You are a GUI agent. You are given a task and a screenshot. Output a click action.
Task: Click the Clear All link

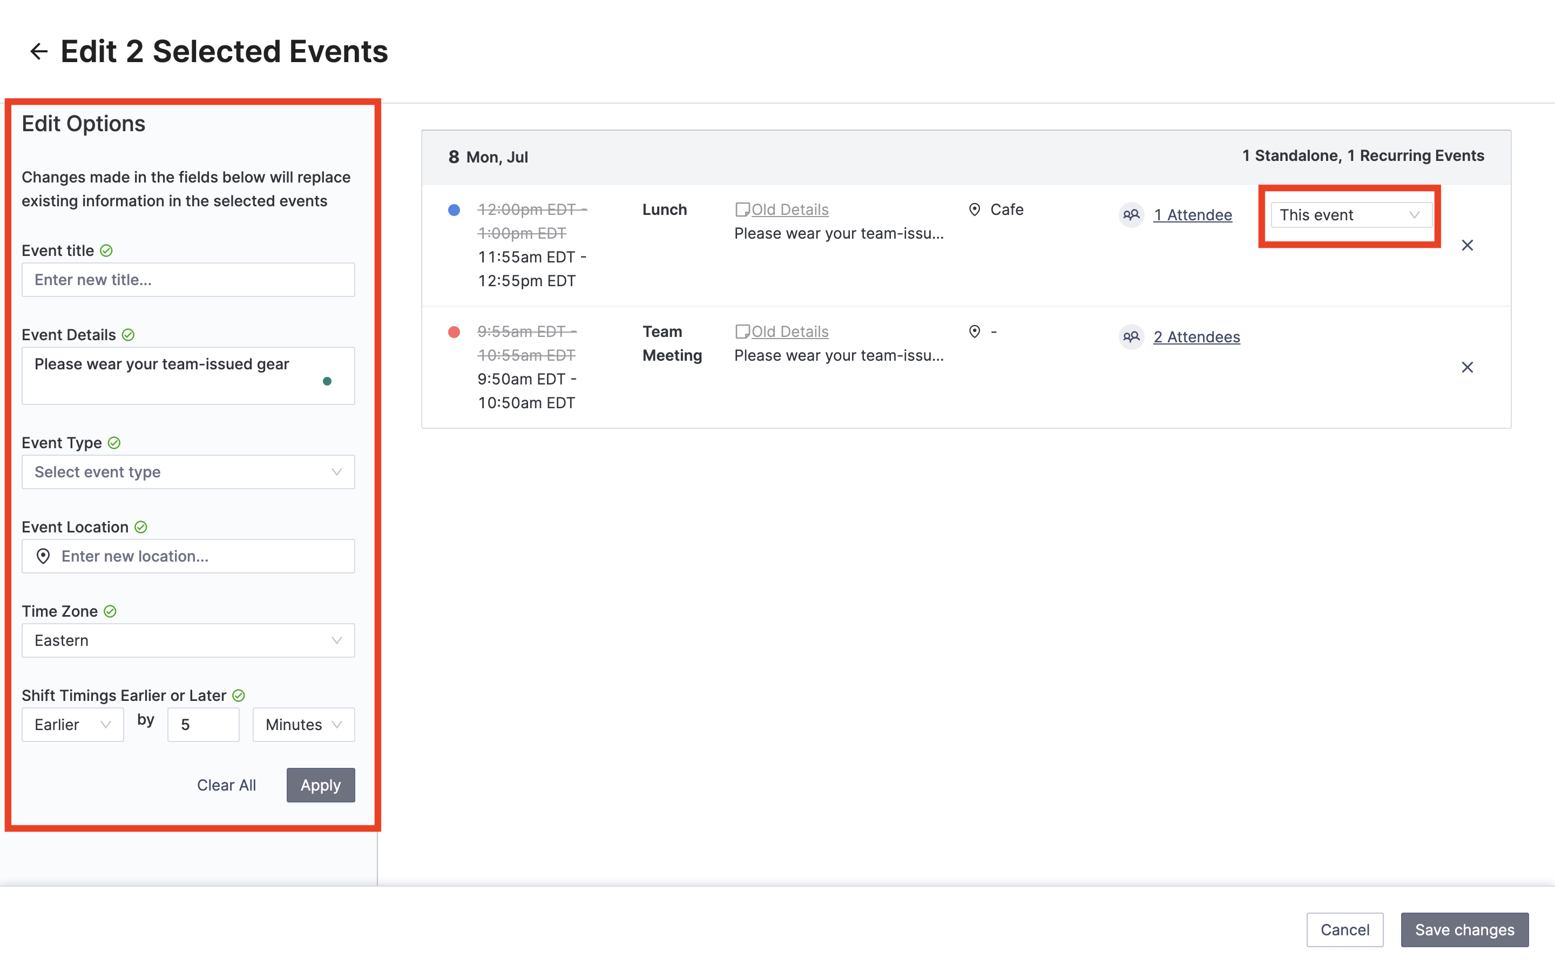point(226,785)
